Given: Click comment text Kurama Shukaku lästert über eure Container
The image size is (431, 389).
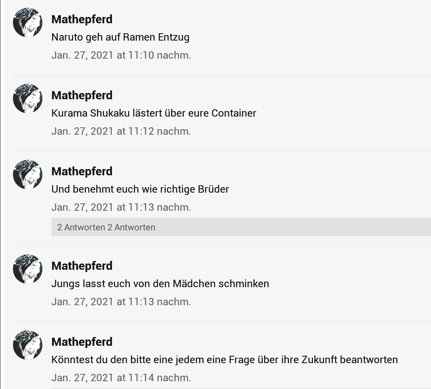Looking at the screenshot, I should point(154,113).
